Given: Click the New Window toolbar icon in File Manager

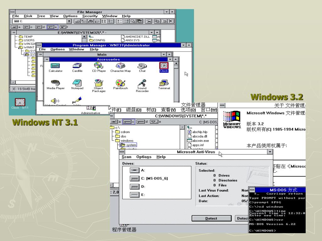Looking at the screenshot, I should tap(148, 21).
